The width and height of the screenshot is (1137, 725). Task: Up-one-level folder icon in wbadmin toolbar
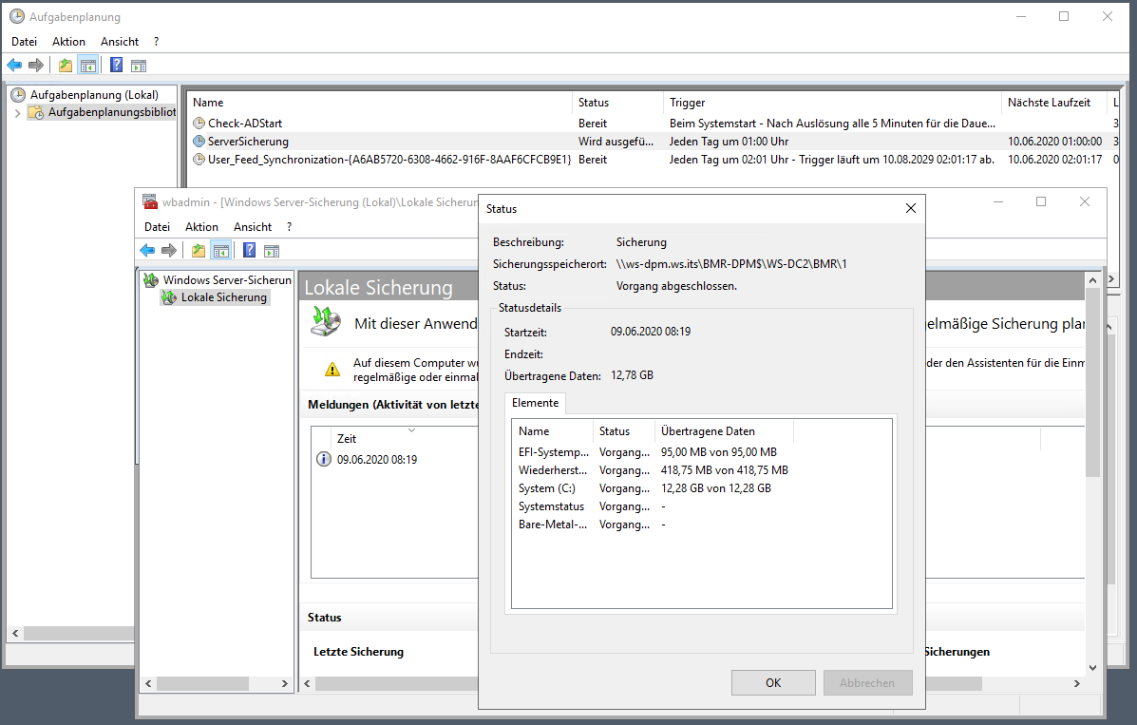[x=198, y=250]
